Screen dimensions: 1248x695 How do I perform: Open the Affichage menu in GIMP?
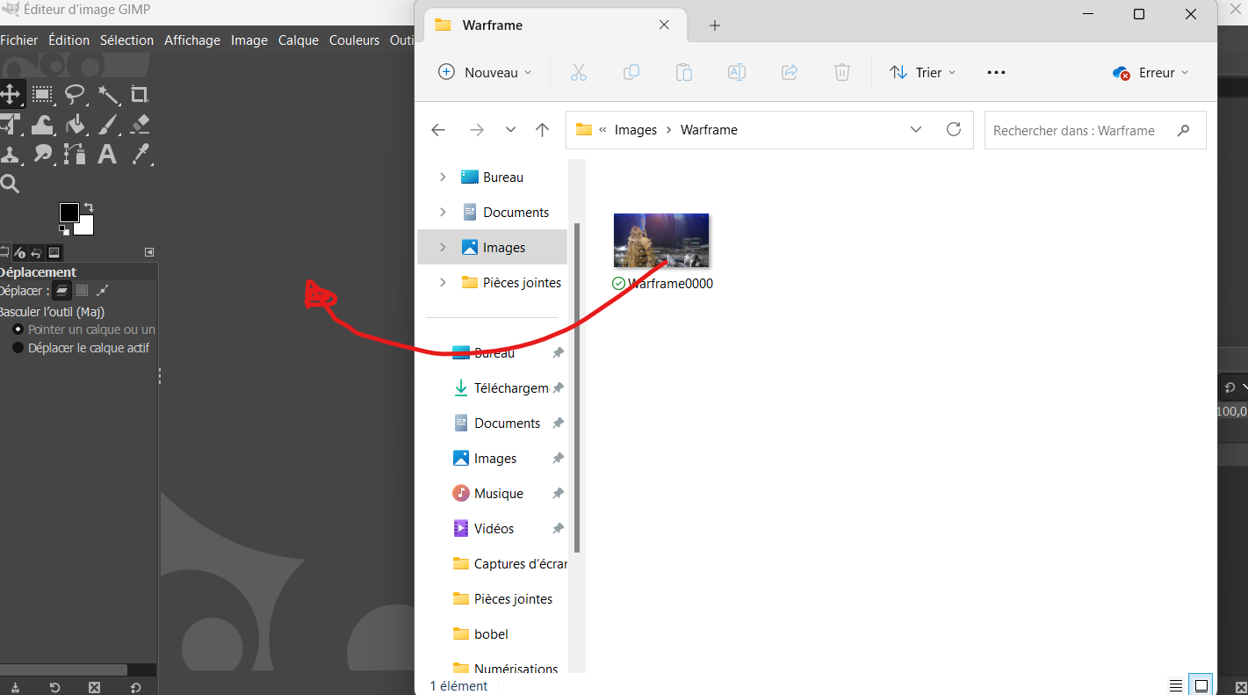[x=192, y=40]
